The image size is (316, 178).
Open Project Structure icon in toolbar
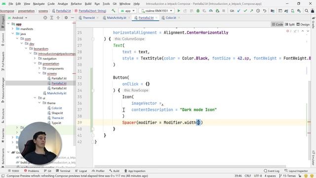273,11
